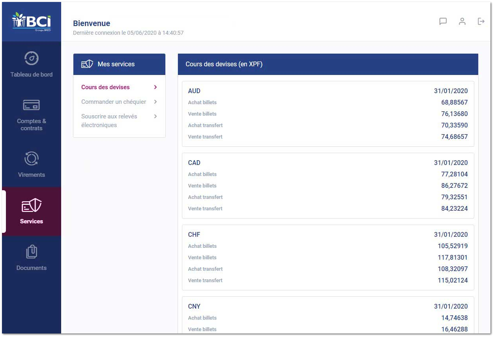Select the Tableau de bord menu label
This screenshot has width=494, height=337.
(32, 75)
